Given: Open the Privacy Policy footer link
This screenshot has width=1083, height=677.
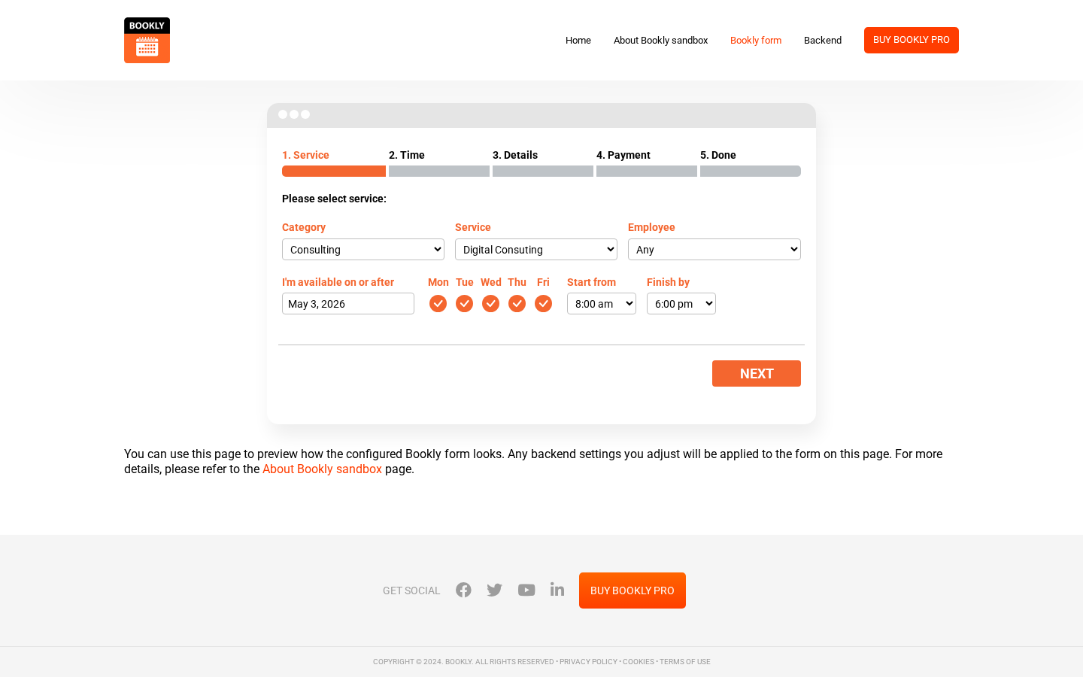Looking at the screenshot, I should point(588,662).
